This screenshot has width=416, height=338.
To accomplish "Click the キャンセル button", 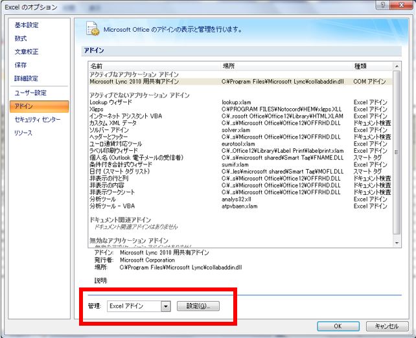I will pos(386,326).
